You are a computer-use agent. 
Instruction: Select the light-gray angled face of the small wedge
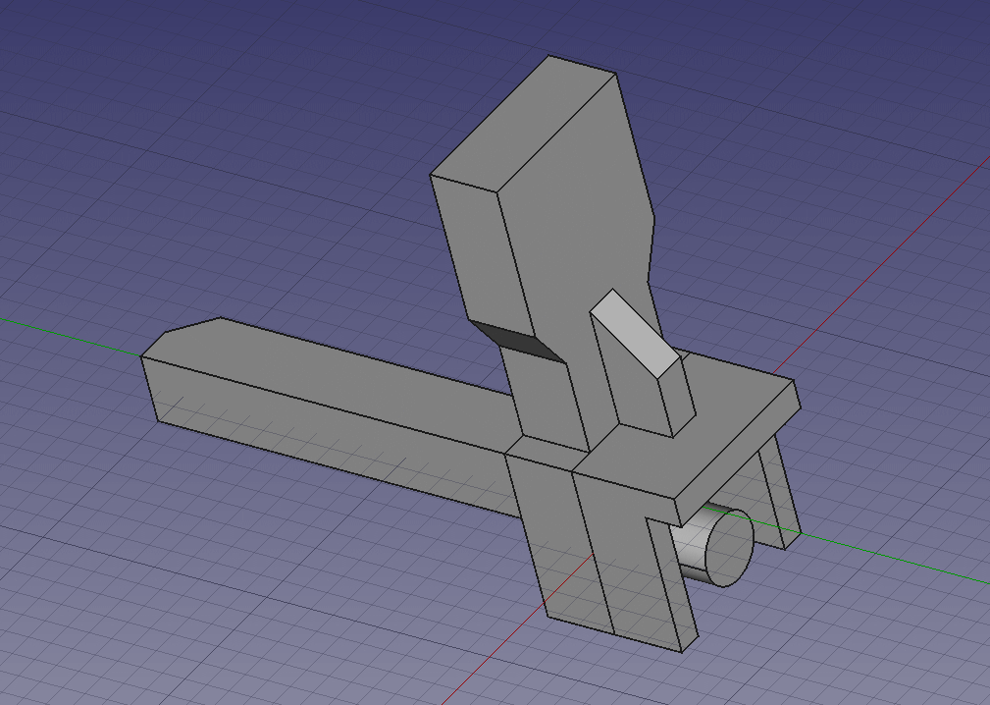click(x=635, y=334)
